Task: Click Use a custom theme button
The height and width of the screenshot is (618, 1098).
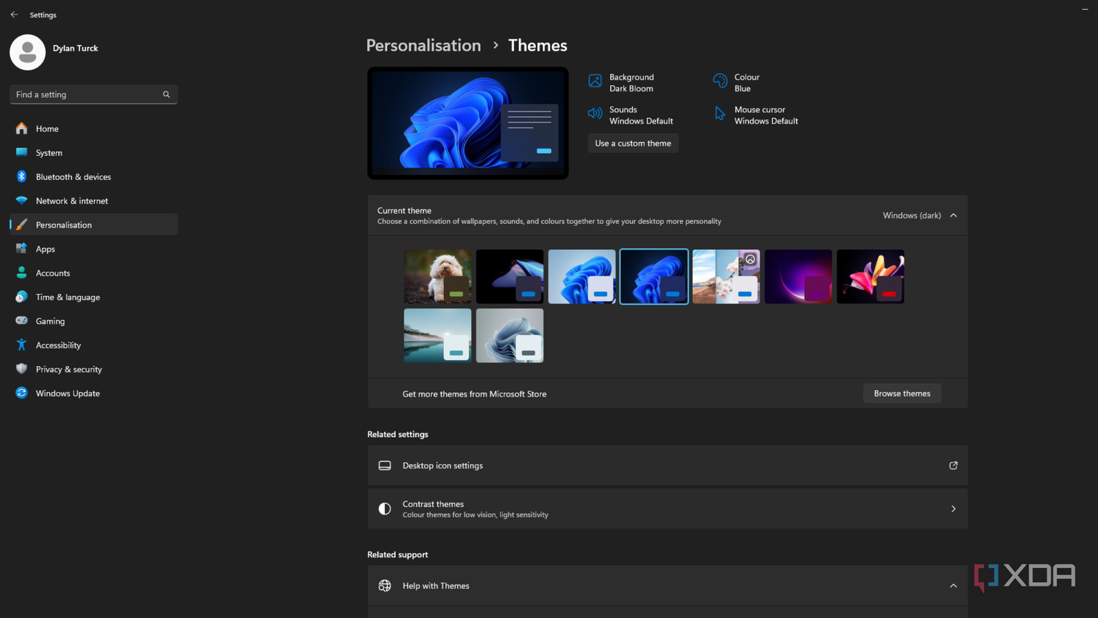Action: pos(633,143)
